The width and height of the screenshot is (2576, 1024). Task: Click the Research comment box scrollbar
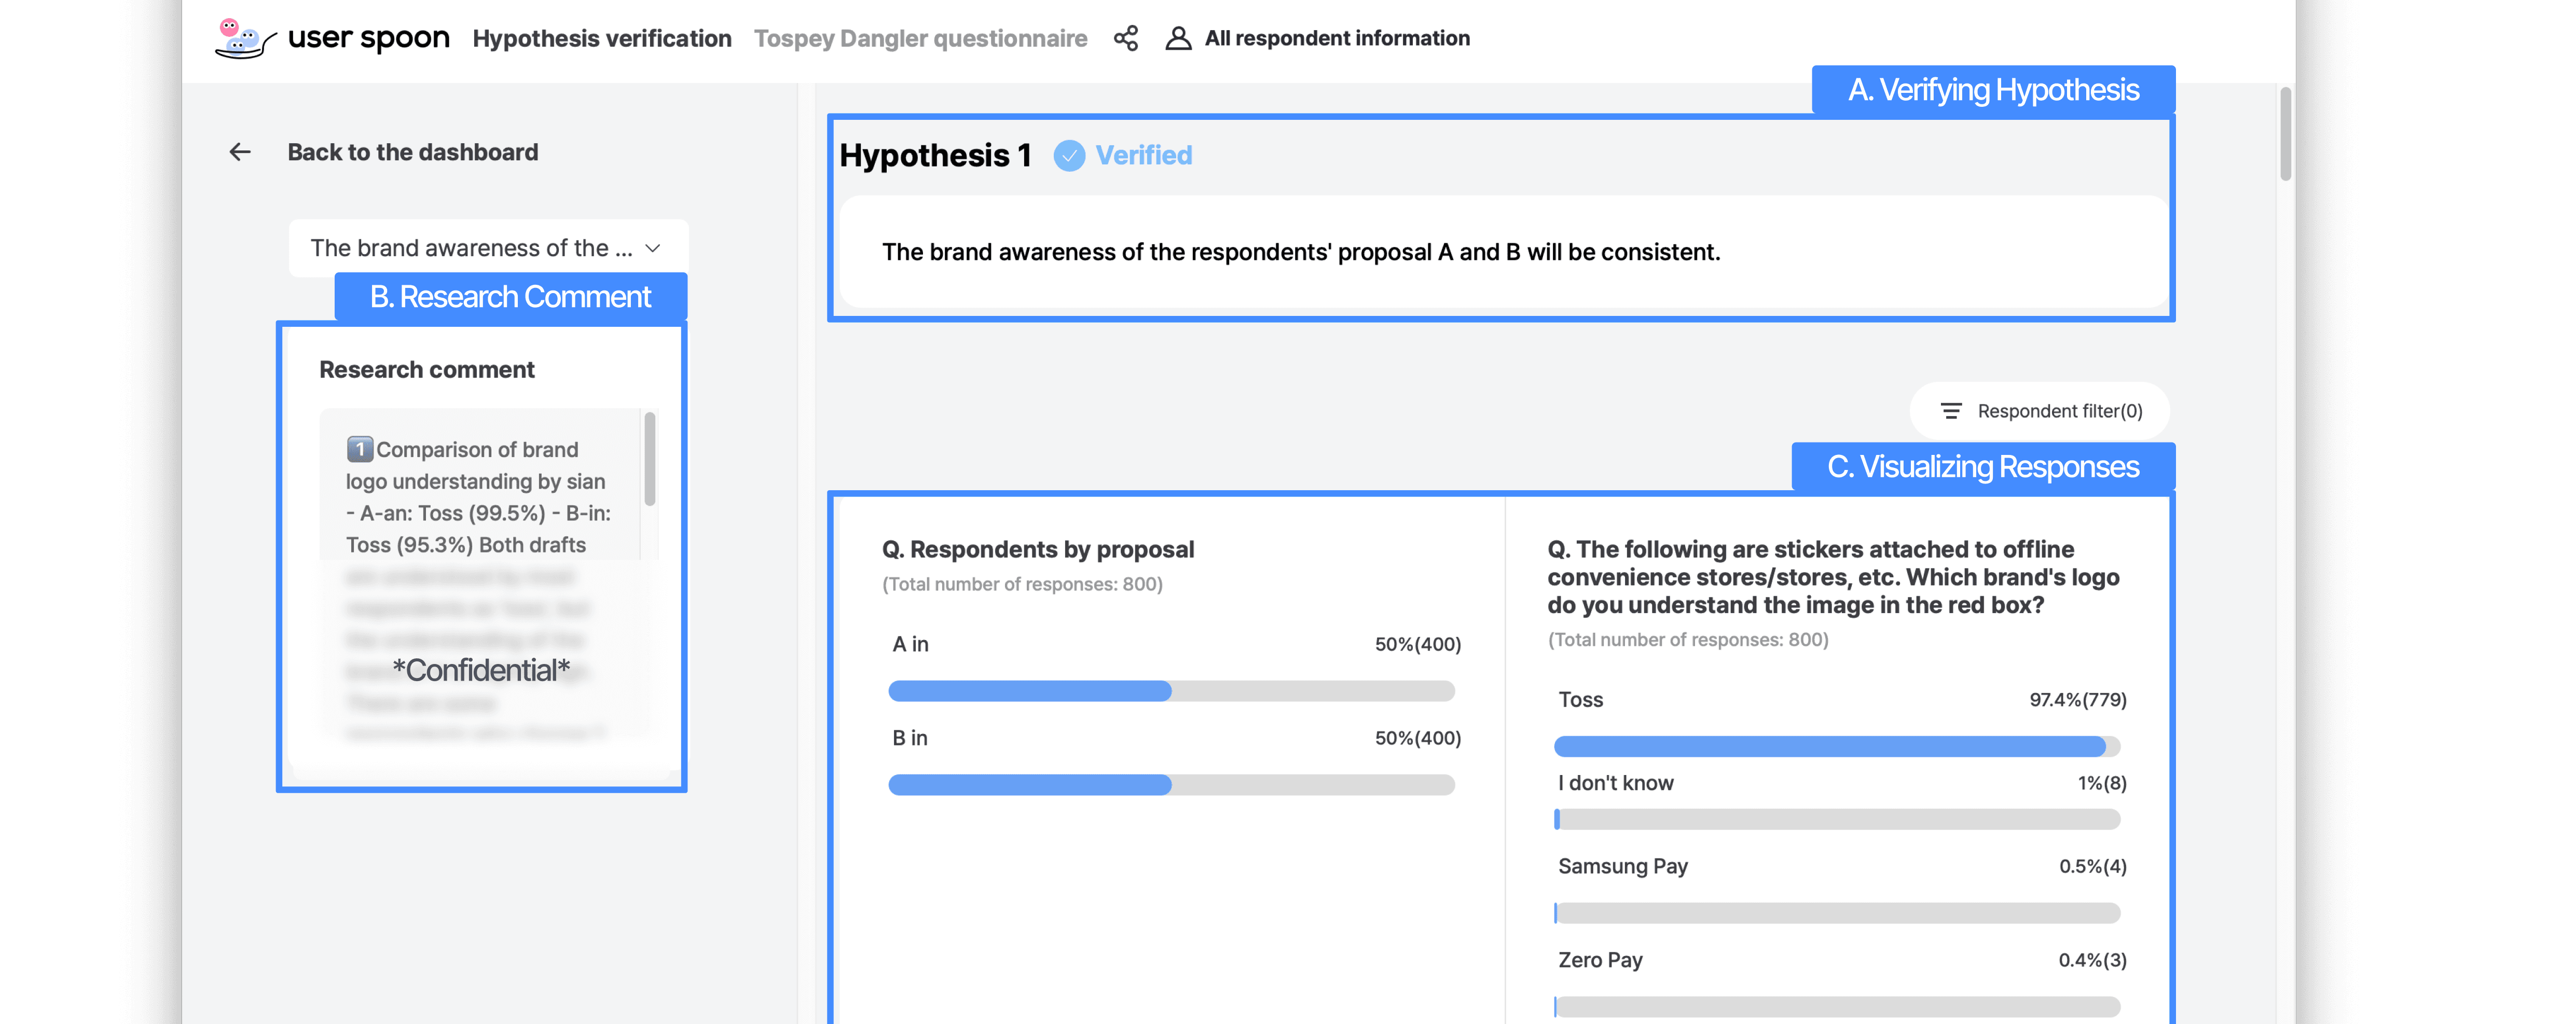pos(650,460)
